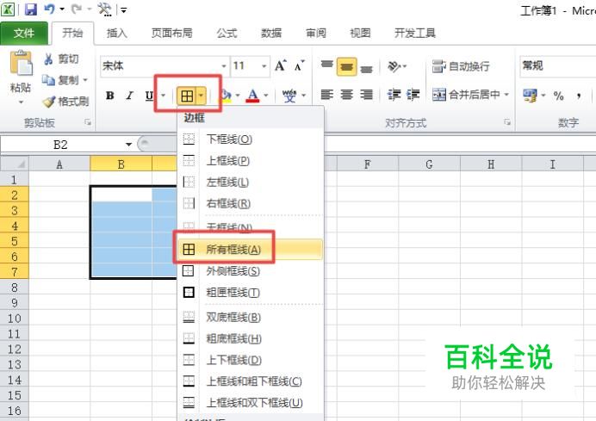596x421 pixels.
Task: Align cell text right
Action: tap(366, 94)
